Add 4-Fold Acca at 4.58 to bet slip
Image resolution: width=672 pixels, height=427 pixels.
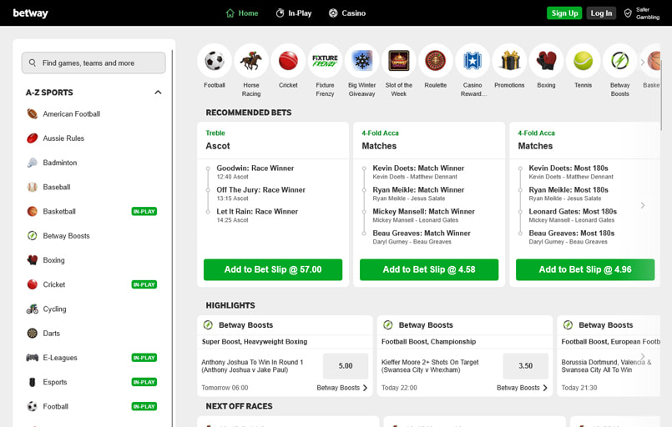coord(429,270)
